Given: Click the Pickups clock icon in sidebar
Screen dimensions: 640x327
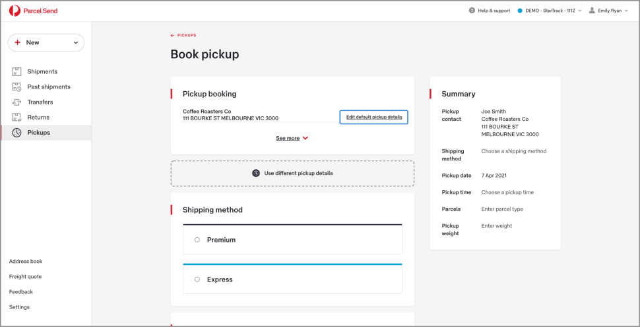Looking at the screenshot, I should click(x=16, y=132).
